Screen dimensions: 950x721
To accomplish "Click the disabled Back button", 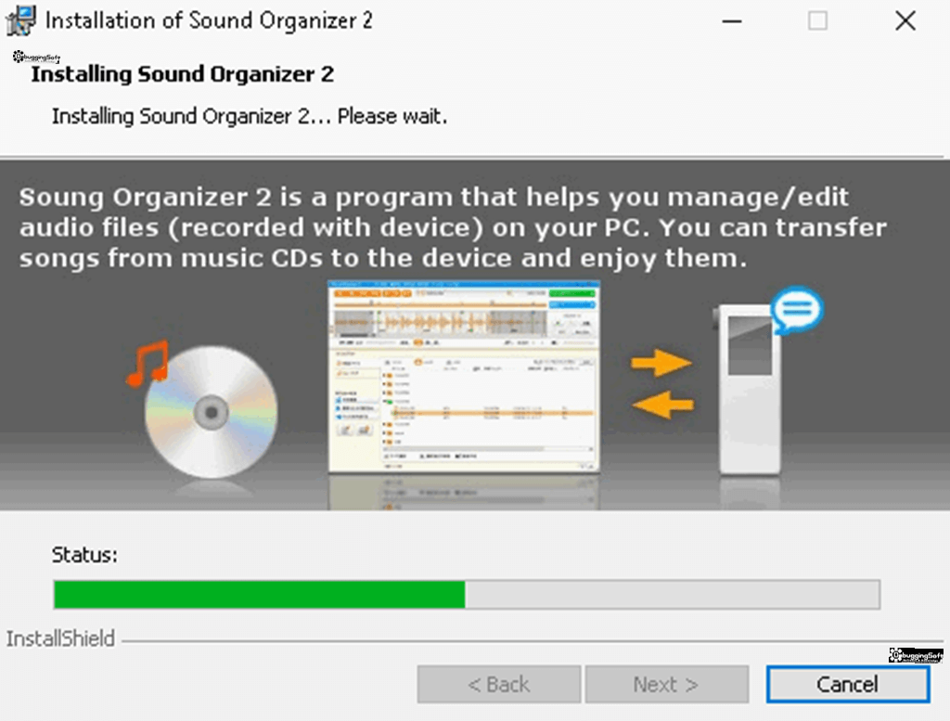I will click(498, 684).
